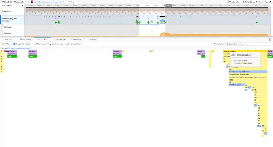This screenshot has width=273, height=147.
Task: Select the All frames radio button
Action: point(3,44)
